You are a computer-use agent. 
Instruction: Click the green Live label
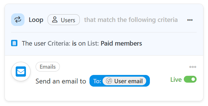(176, 79)
